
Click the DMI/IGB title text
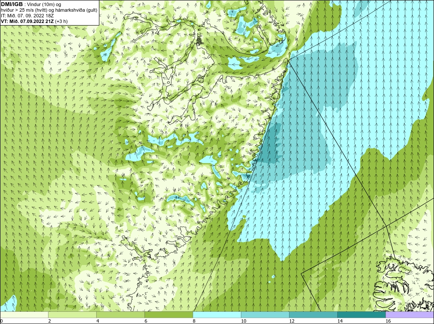[x=12, y=4]
